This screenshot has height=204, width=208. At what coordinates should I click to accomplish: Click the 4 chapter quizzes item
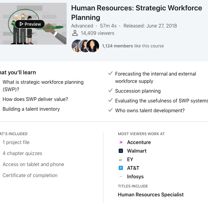[x=22, y=153]
